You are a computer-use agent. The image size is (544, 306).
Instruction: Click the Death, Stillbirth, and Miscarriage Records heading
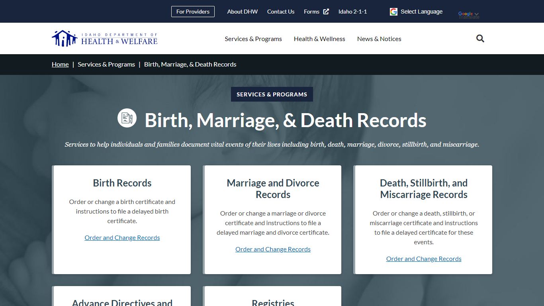coord(424,189)
